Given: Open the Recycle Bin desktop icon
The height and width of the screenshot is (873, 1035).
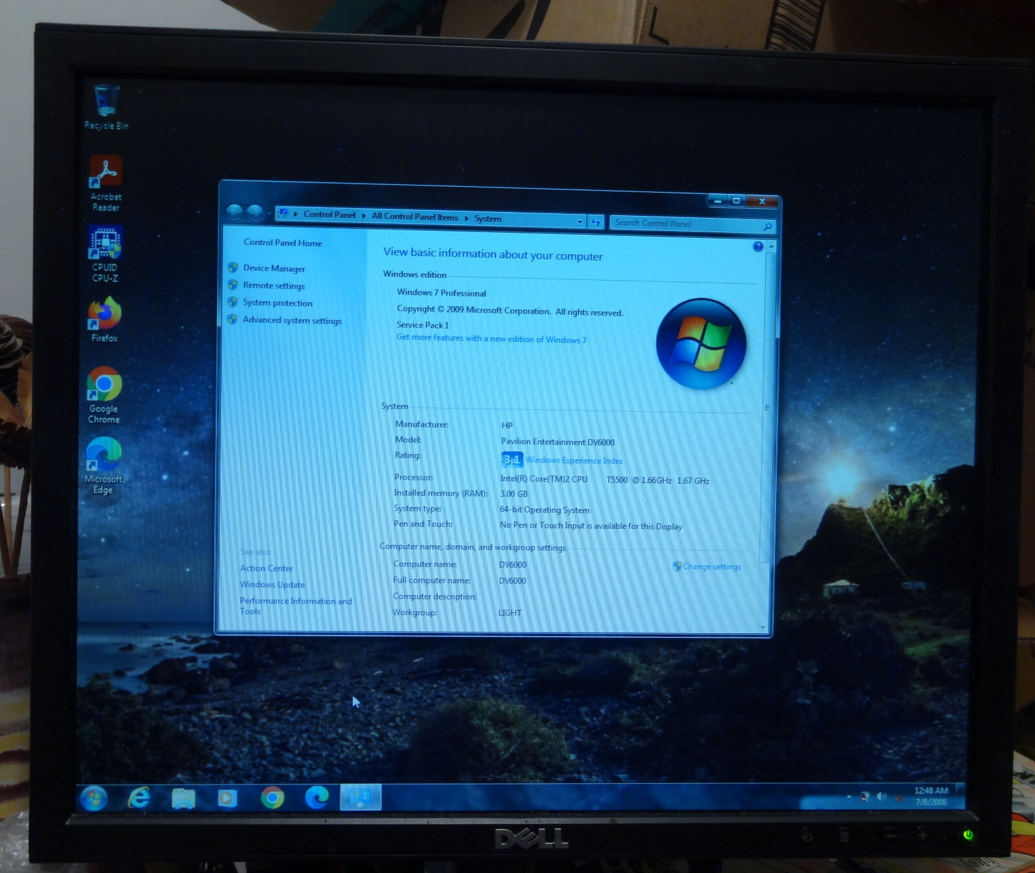Looking at the screenshot, I should click(106, 107).
